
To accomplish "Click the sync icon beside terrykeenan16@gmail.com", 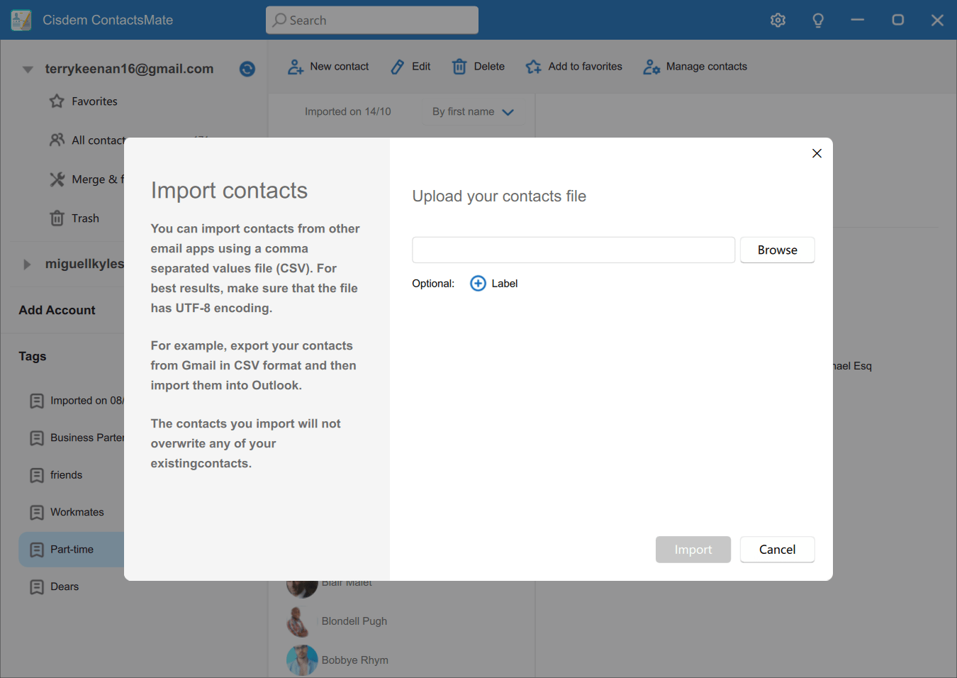I will tap(247, 69).
